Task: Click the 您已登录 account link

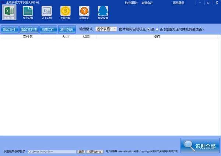Action: point(178,3)
